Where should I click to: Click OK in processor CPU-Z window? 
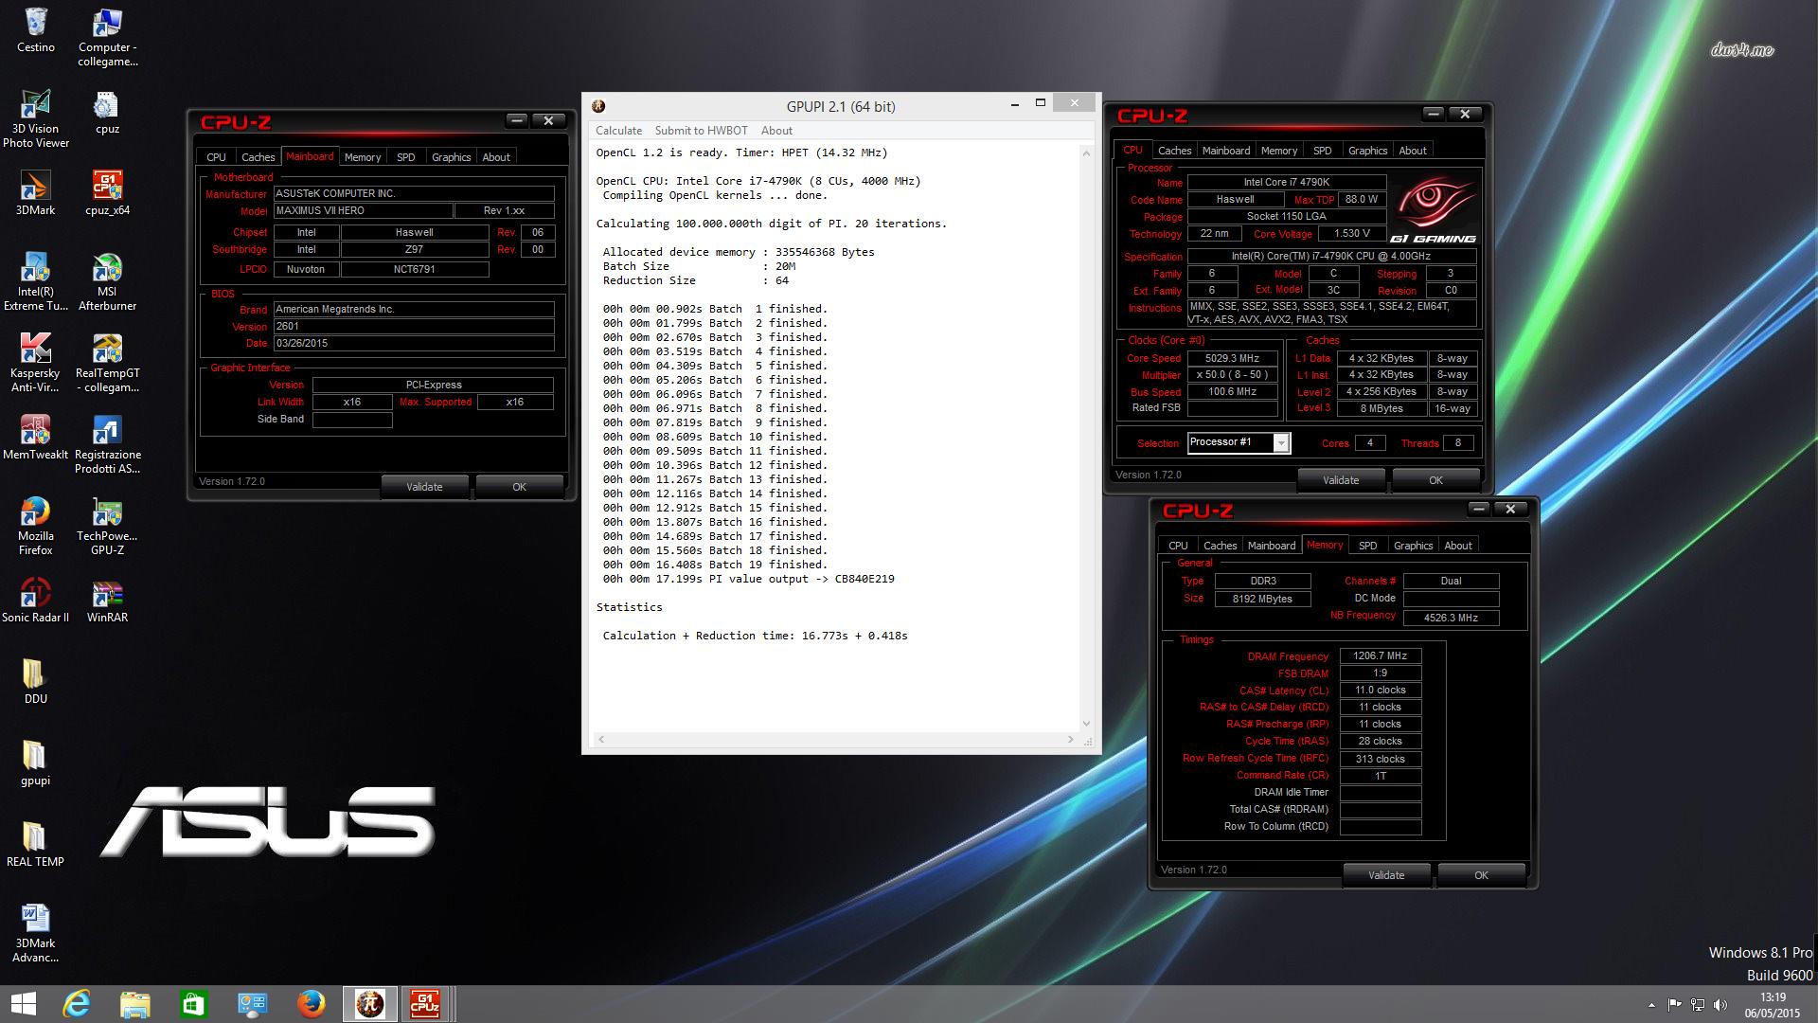click(1435, 480)
